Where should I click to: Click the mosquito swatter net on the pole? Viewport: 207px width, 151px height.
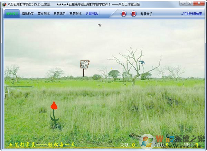tap(85, 65)
